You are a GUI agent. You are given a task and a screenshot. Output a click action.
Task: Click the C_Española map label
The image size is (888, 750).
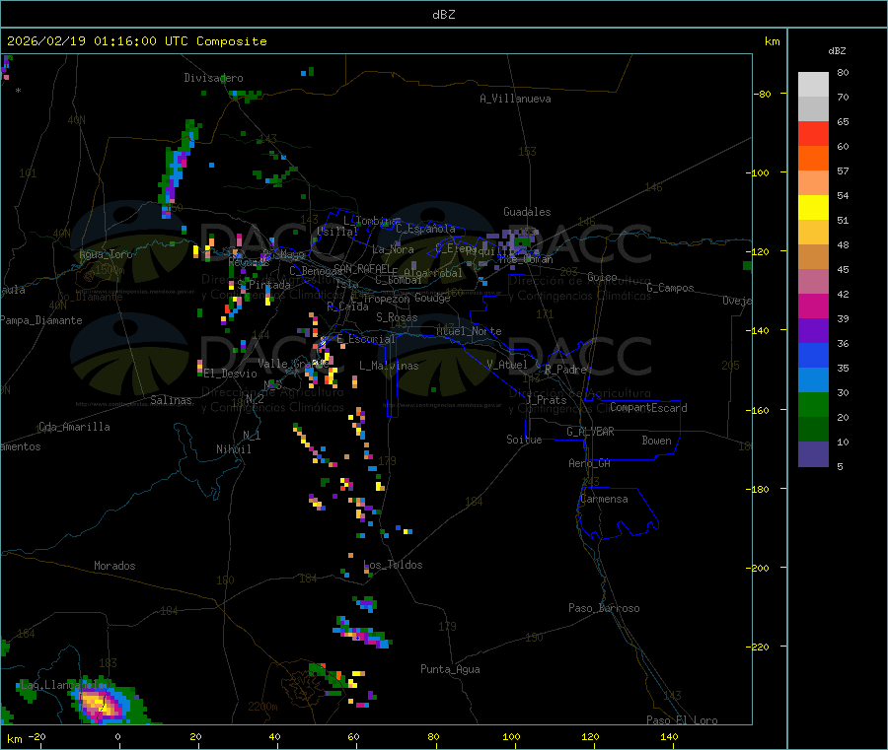425,229
